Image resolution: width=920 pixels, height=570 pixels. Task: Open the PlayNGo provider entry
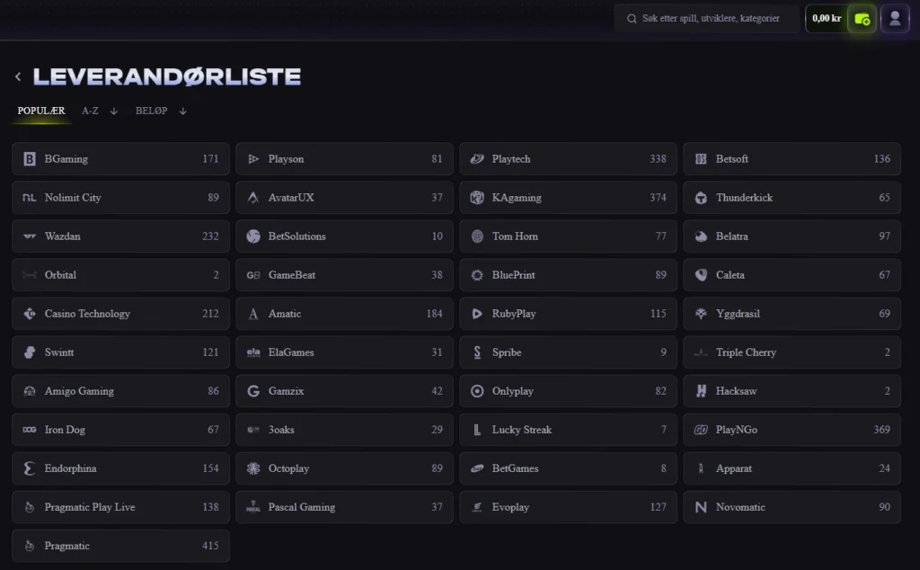(x=792, y=430)
